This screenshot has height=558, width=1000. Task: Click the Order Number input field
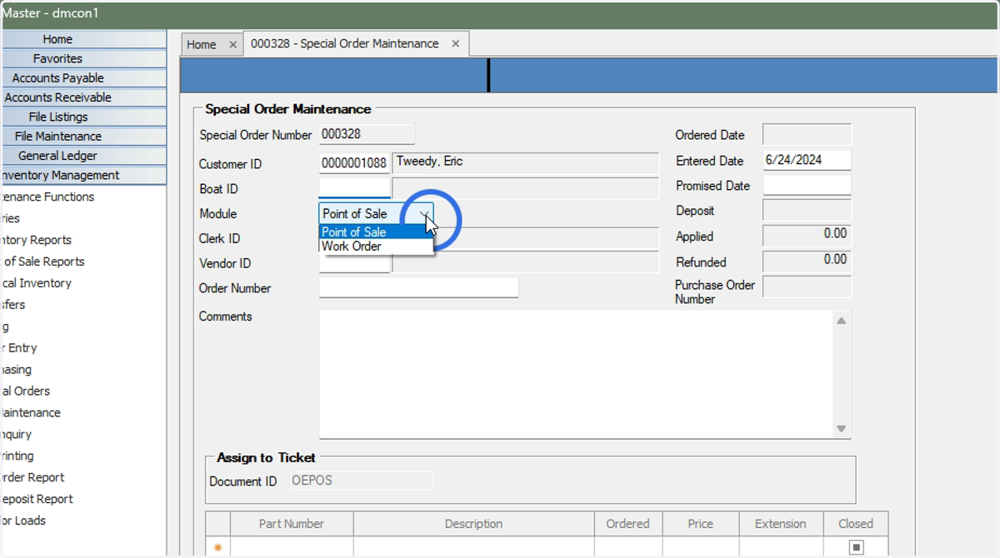(418, 287)
